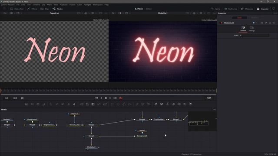This screenshot has height=156, width=278.
Task: Toggle the Metadata panel
Action: click(x=247, y=9)
